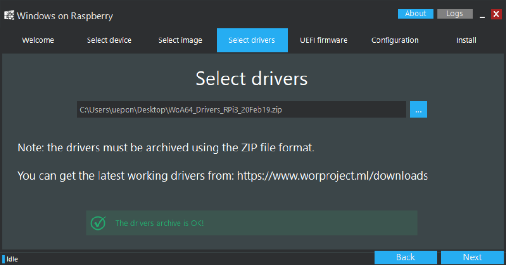Open the Logs view
Screen dimensions: 506x265
click(455, 13)
